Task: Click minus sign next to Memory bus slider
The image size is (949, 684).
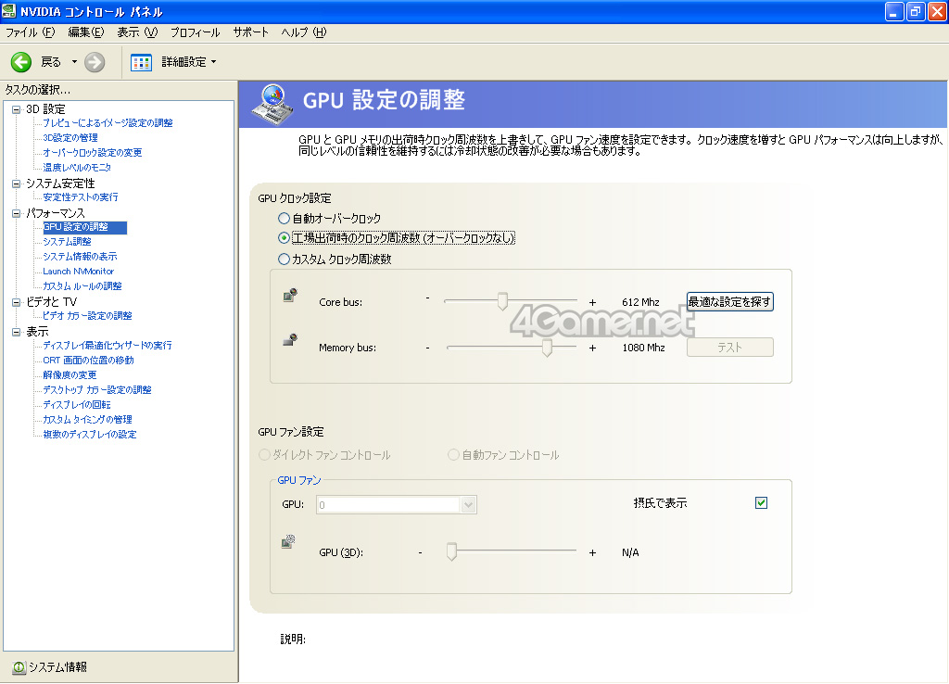Action: pyautogui.click(x=427, y=348)
